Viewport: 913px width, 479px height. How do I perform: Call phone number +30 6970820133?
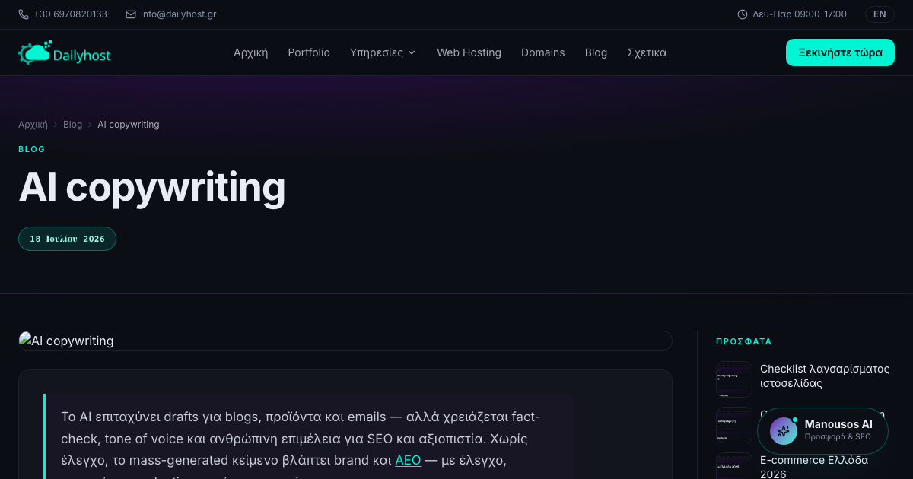click(70, 14)
